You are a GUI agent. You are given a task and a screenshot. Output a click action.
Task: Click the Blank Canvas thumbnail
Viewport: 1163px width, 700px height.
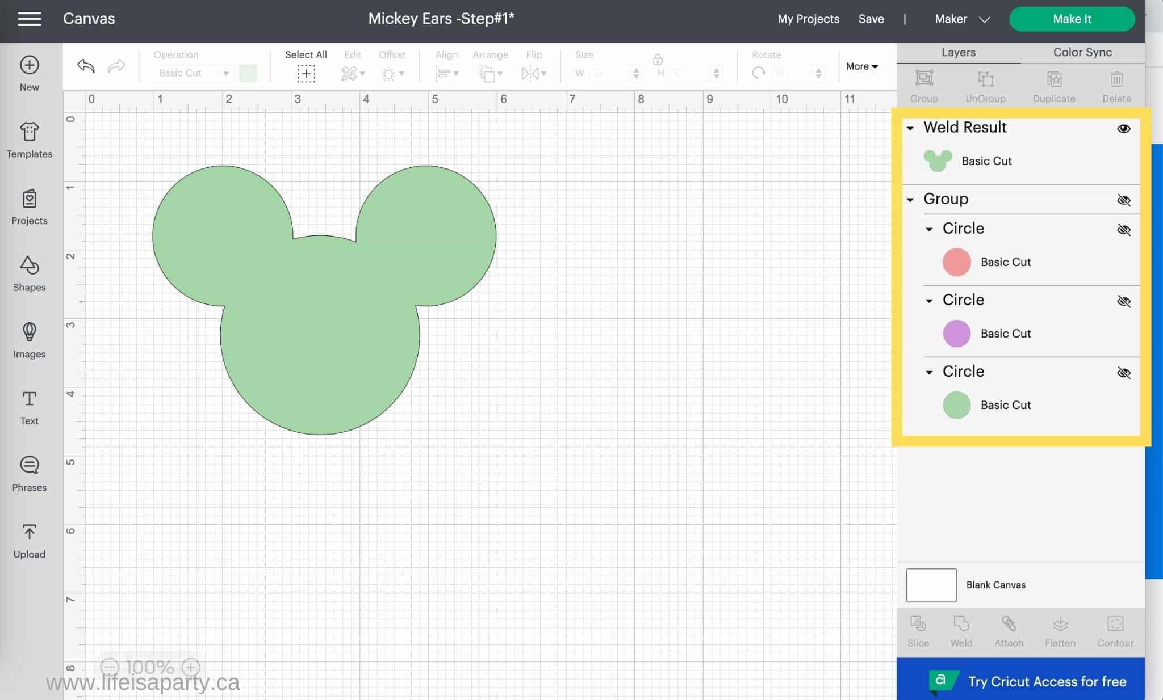pyautogui.click(x=930, y=585)
